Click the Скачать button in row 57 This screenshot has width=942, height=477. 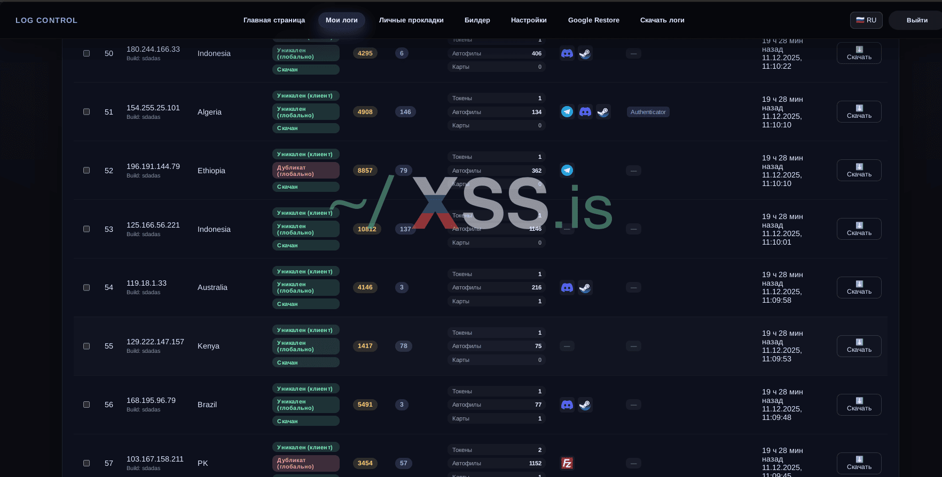tap(859, 463)
